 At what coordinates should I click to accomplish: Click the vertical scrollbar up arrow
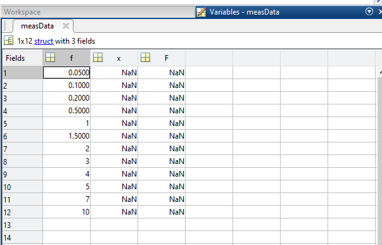point(380,73)
